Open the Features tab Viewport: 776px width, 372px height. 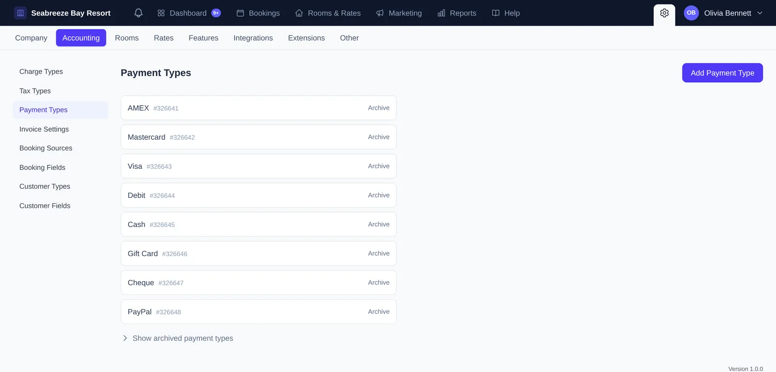tap(203, 38)
